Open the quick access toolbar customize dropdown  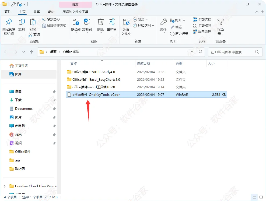click(x=24, y=4)
